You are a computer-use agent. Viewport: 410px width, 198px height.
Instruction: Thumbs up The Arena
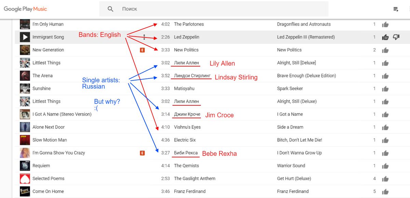385,76
